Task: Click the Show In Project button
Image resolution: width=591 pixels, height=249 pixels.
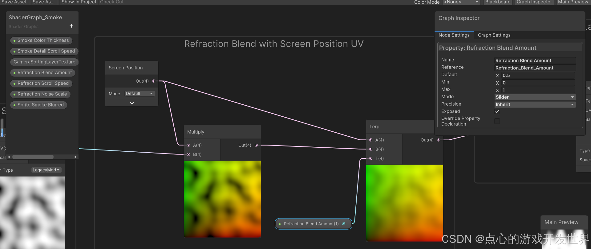Action: point(79,2)
